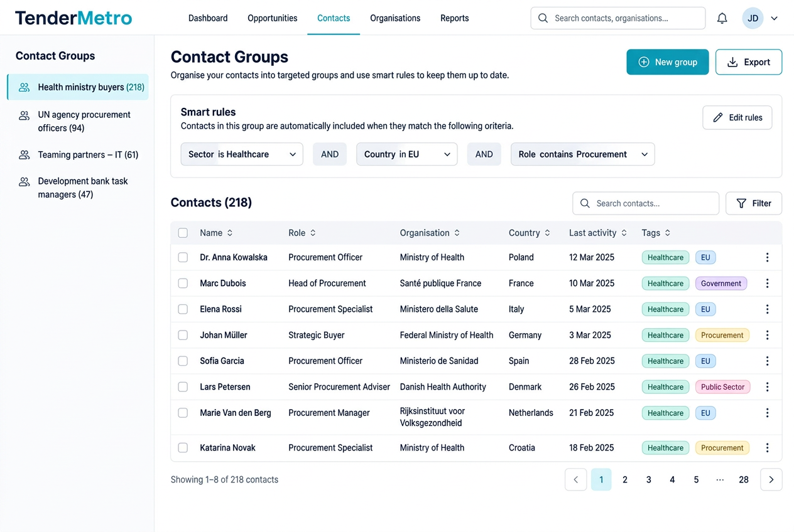Click the TenderMetro logo

(x=73, y=18)
